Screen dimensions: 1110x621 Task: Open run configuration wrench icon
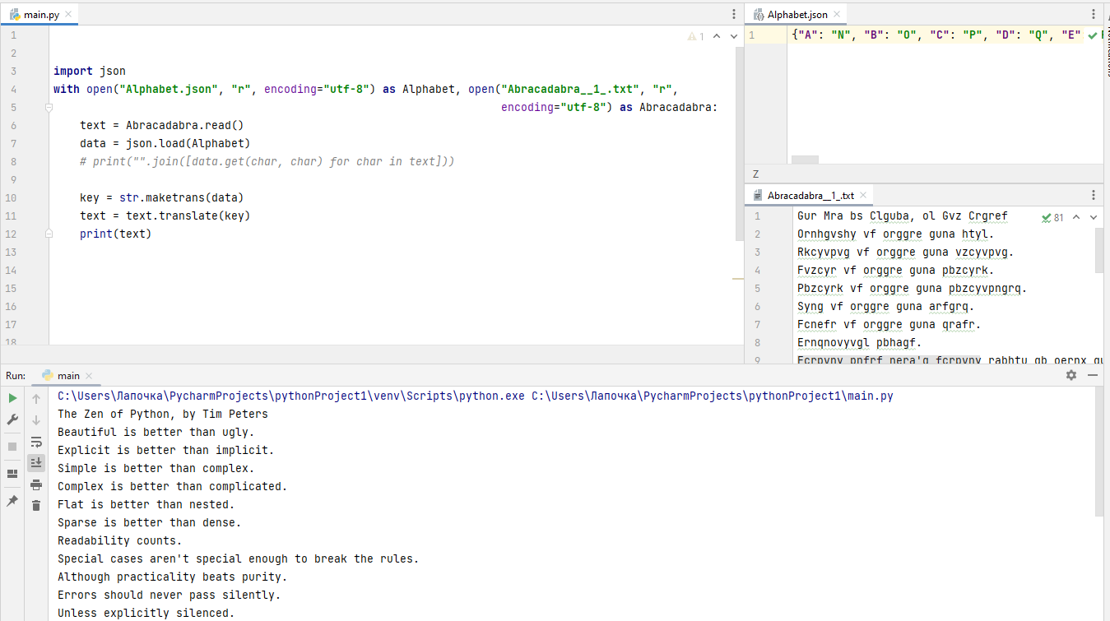pyautogui.click(x=12, y=419)
